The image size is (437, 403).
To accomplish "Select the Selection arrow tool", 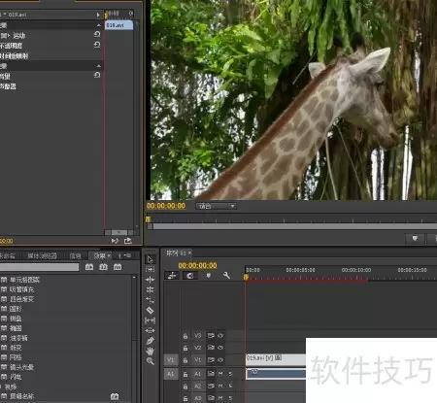I will coord(151,259).
